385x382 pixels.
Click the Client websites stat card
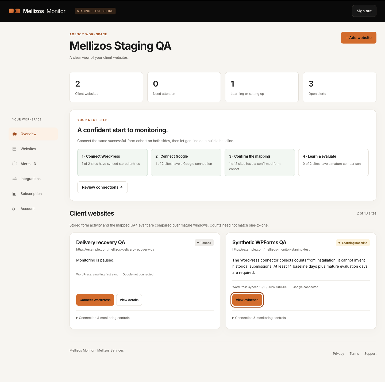tap(106, 87)
